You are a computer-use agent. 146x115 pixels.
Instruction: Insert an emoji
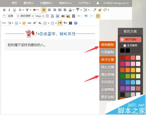tap(24, 23)
